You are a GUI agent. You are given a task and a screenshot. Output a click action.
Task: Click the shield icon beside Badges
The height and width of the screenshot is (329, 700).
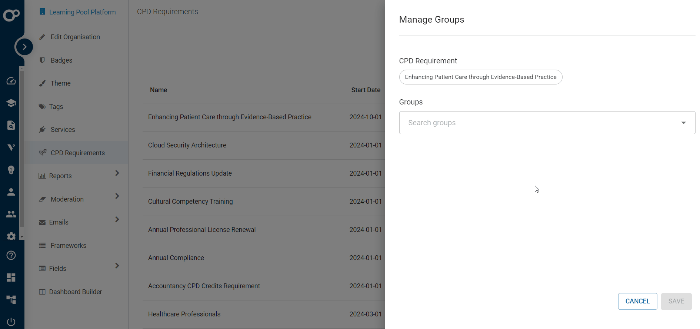pos(42,60)
